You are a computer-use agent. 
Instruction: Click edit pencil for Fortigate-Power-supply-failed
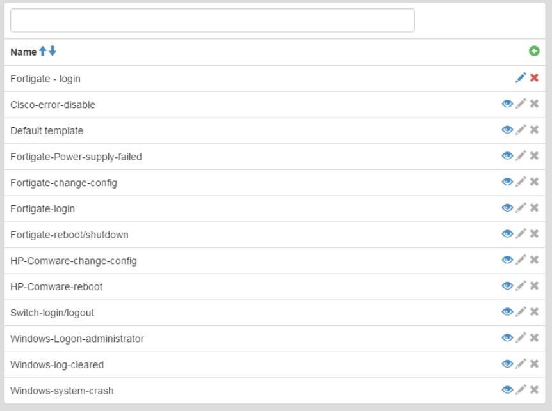[x=521, y=156]
